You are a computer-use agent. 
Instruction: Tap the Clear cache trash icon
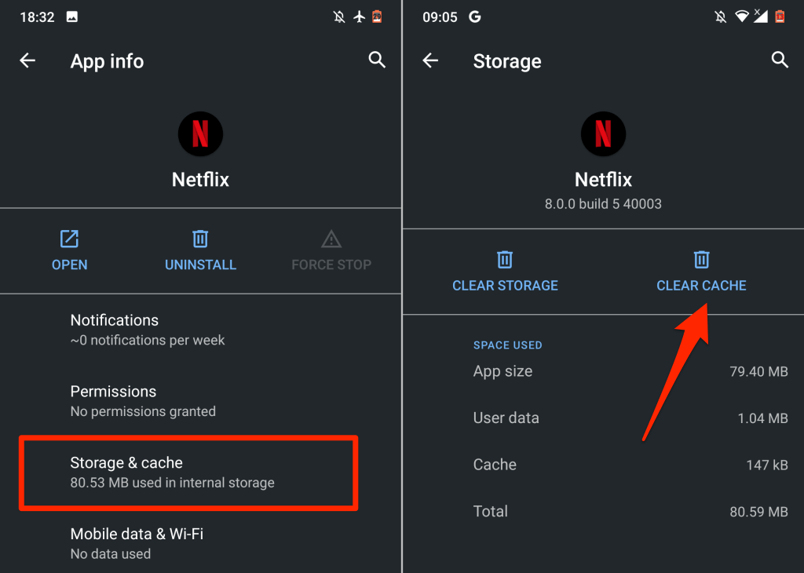[701, 260]
